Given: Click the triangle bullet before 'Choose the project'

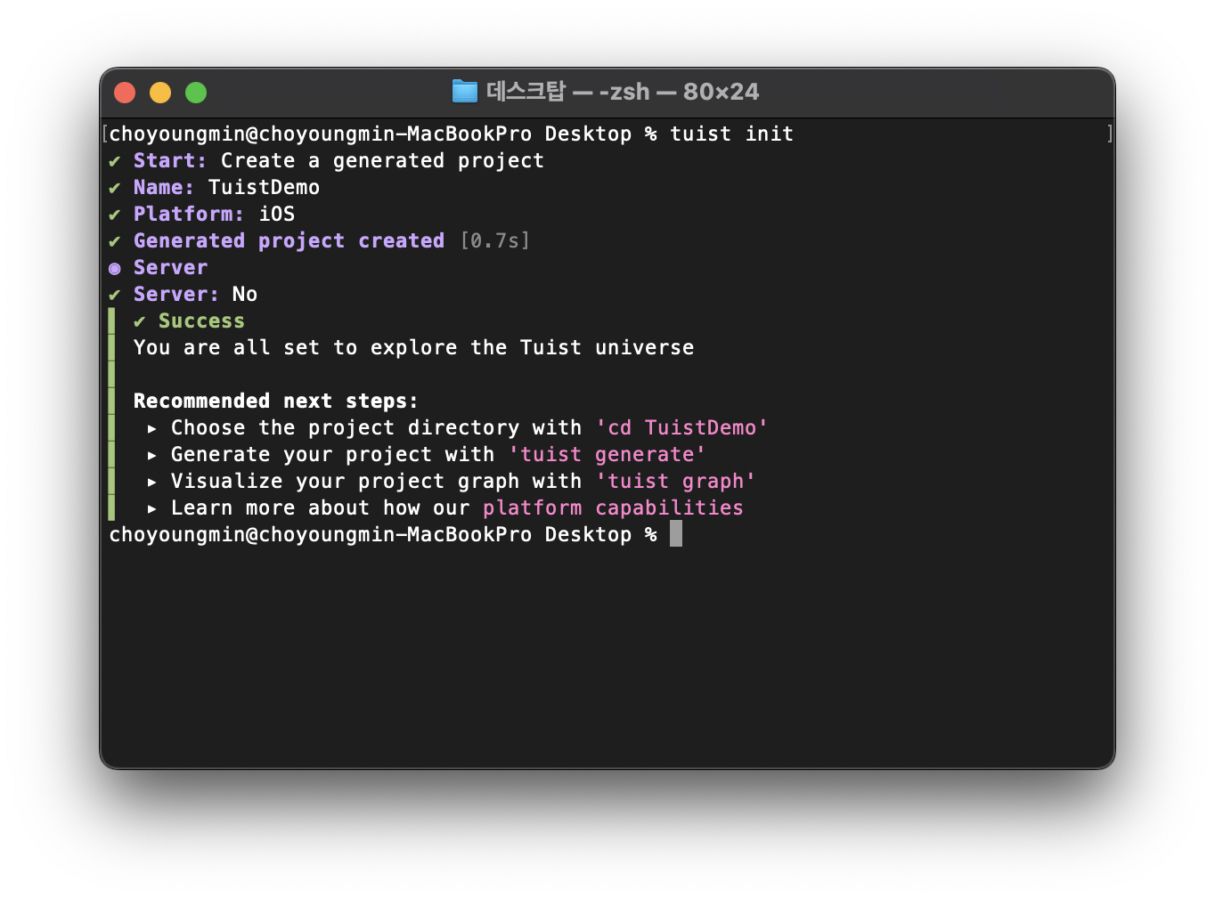Looking at the screenshot, I should pyautogui.click(x=152, y=428).
